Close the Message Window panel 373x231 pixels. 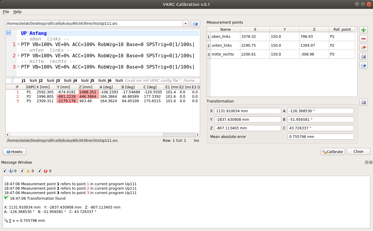point(370,162)
